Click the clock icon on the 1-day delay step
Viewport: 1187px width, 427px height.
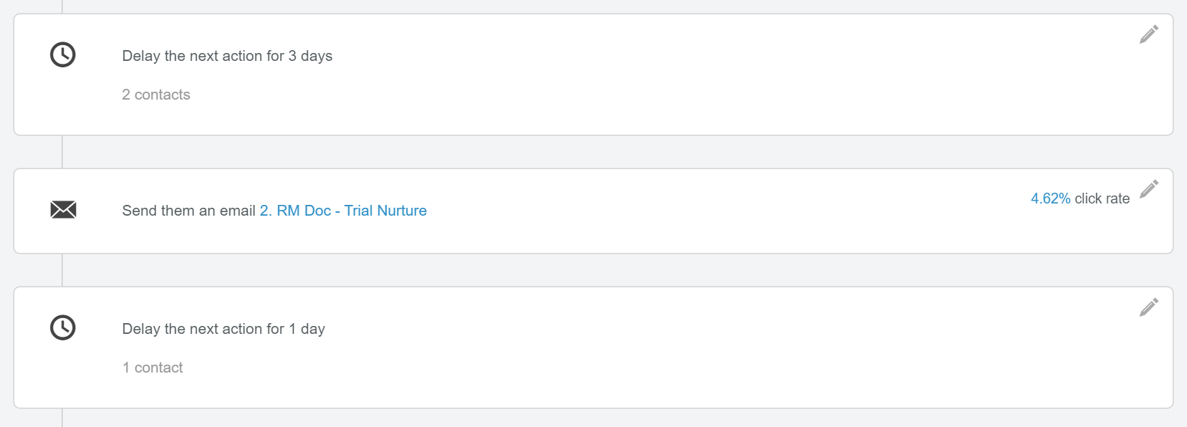point(62,327)
